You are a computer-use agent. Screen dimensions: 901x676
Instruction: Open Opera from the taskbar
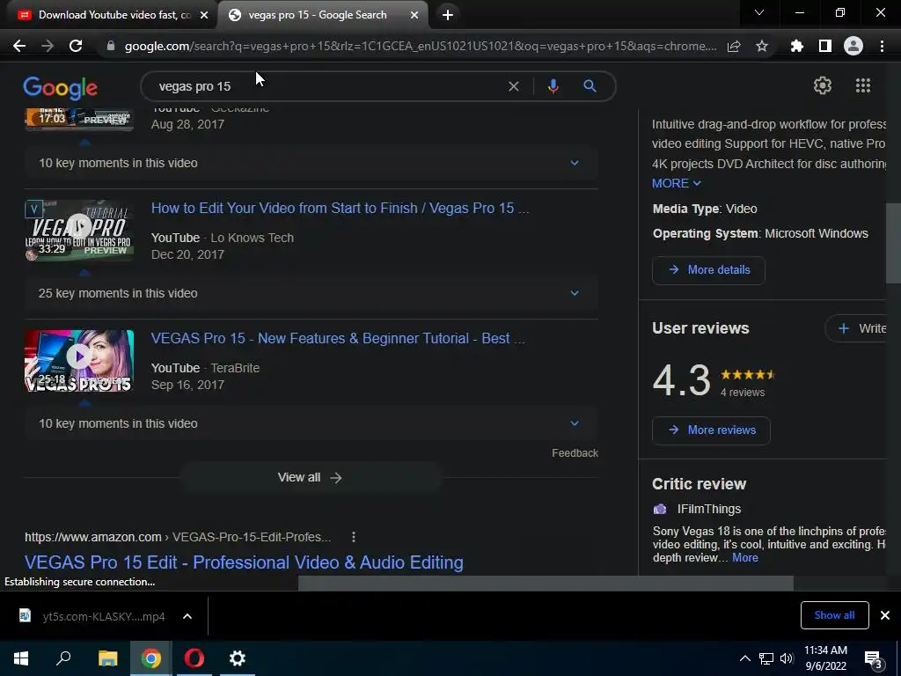point(194,658)
